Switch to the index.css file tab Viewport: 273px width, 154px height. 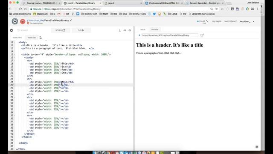(32, 38)
